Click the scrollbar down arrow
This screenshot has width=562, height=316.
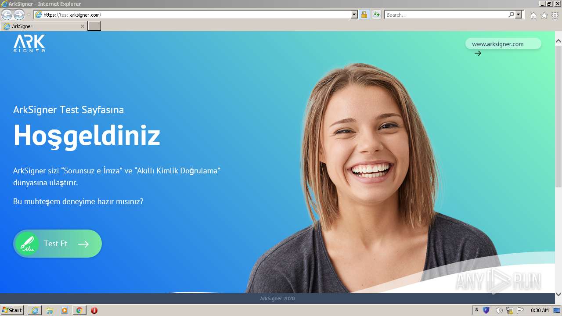558,294
